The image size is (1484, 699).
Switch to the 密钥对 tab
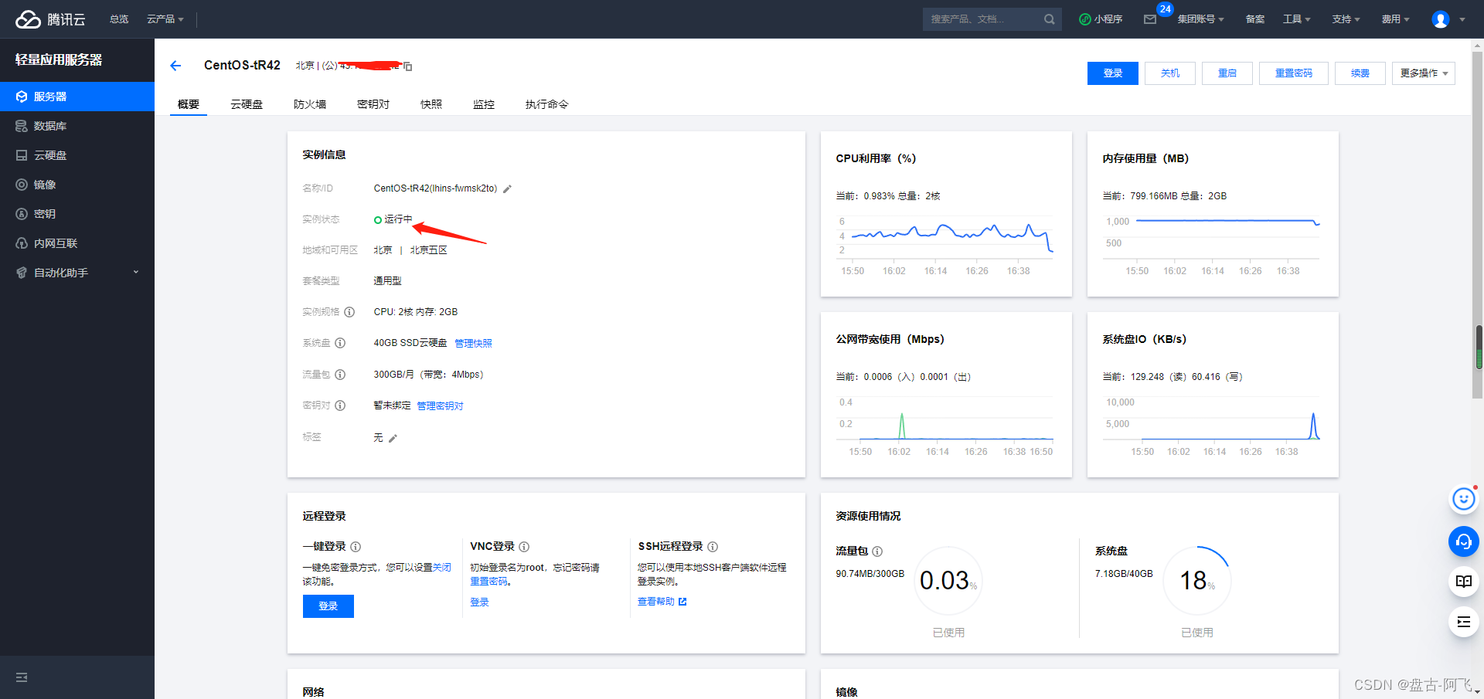(373, 104)
